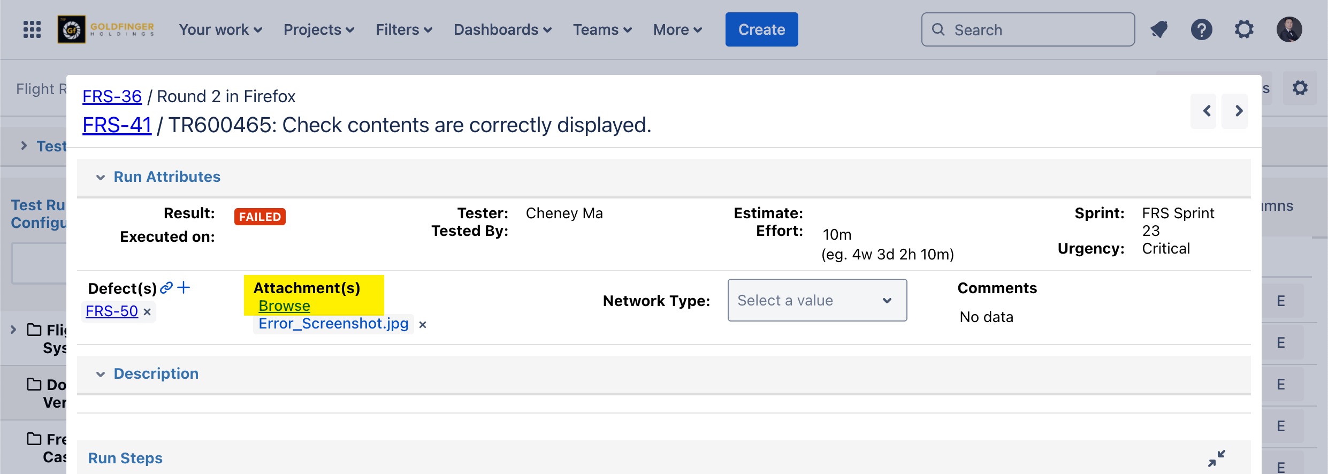Collapse the Run Attributes section
Image resolution: width=1328 pixels, height=474 pixels.
[101, 177]
